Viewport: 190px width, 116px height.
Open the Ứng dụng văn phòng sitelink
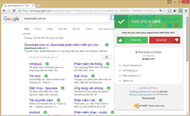[88, 88]
